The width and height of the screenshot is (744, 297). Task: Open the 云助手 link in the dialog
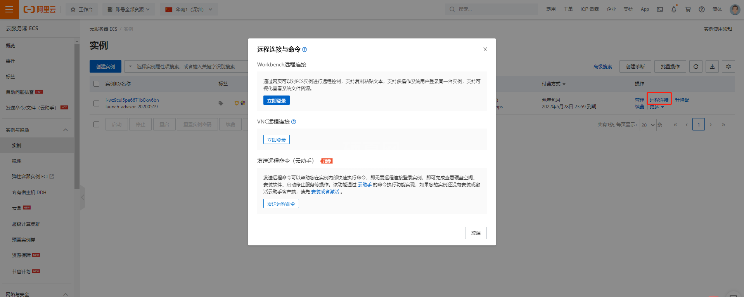[x=365, y=184]
